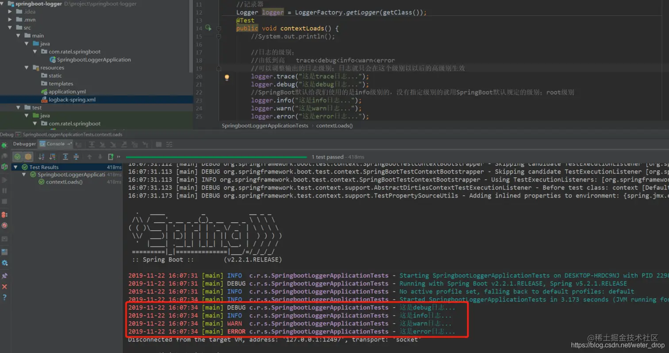Close the debug tab with the red X
Image resolution: width=669 pixels, height=353 pixels.
click(4, 286)
